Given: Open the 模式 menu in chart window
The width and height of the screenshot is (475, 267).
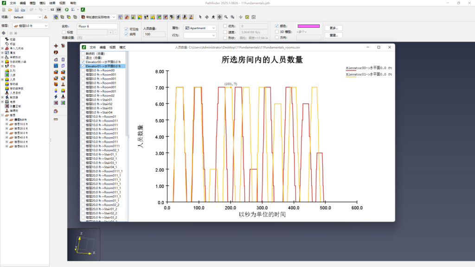Looking at the screenshot, I should point(122,47).
